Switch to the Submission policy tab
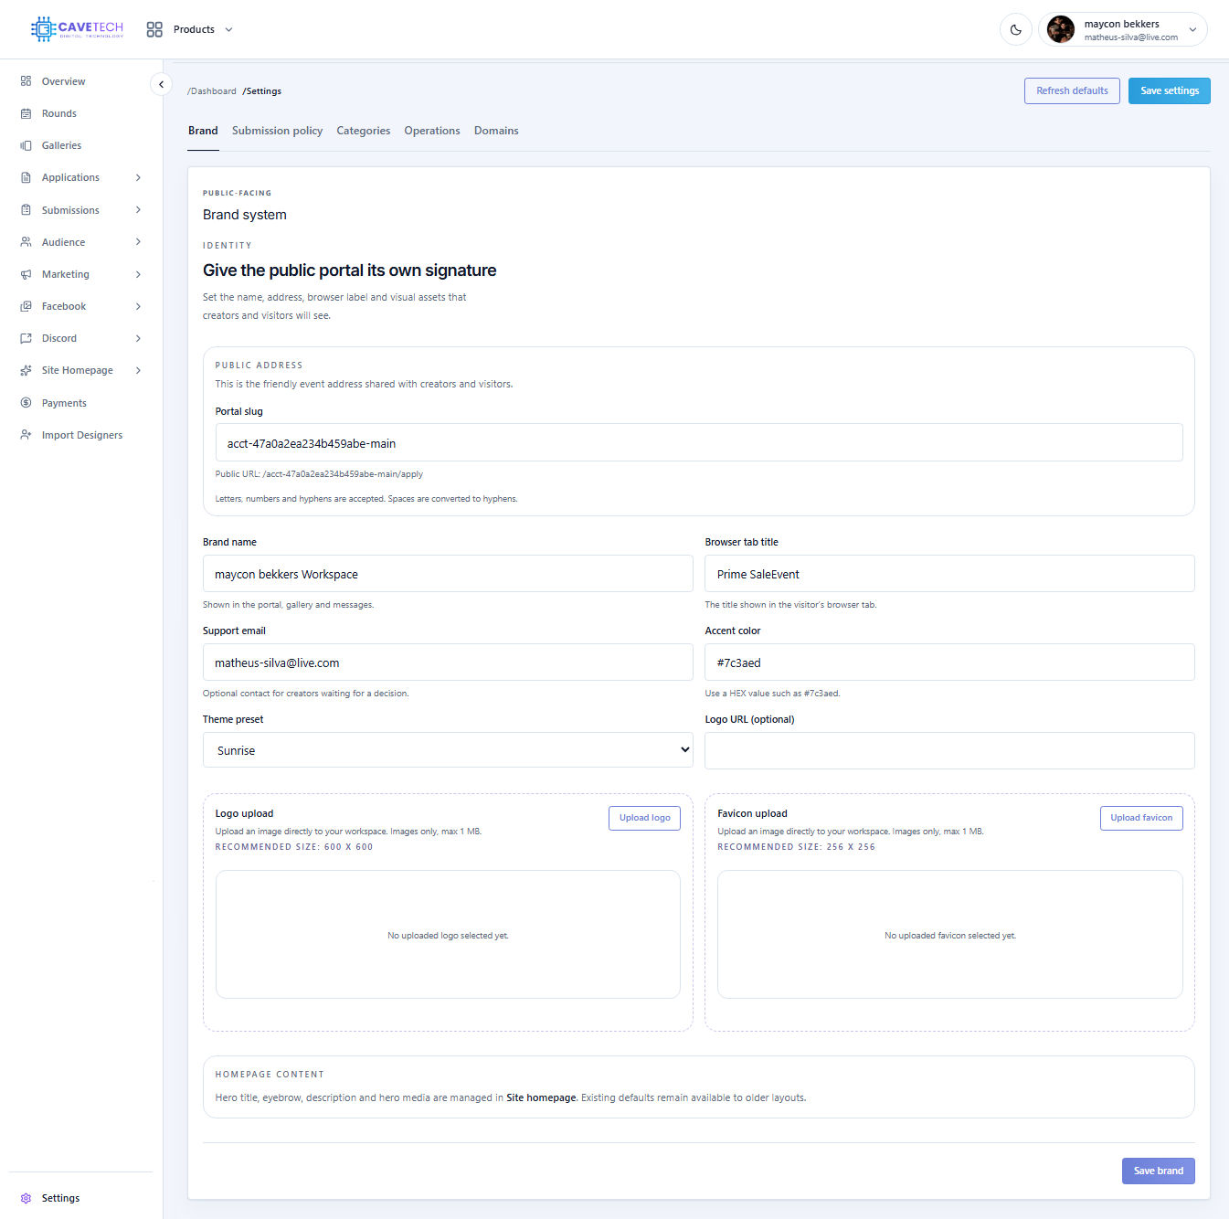1229x1219 pixels. [x=277, y=131]
